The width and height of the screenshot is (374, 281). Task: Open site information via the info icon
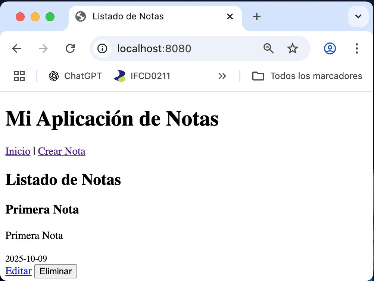pos(102,48)
